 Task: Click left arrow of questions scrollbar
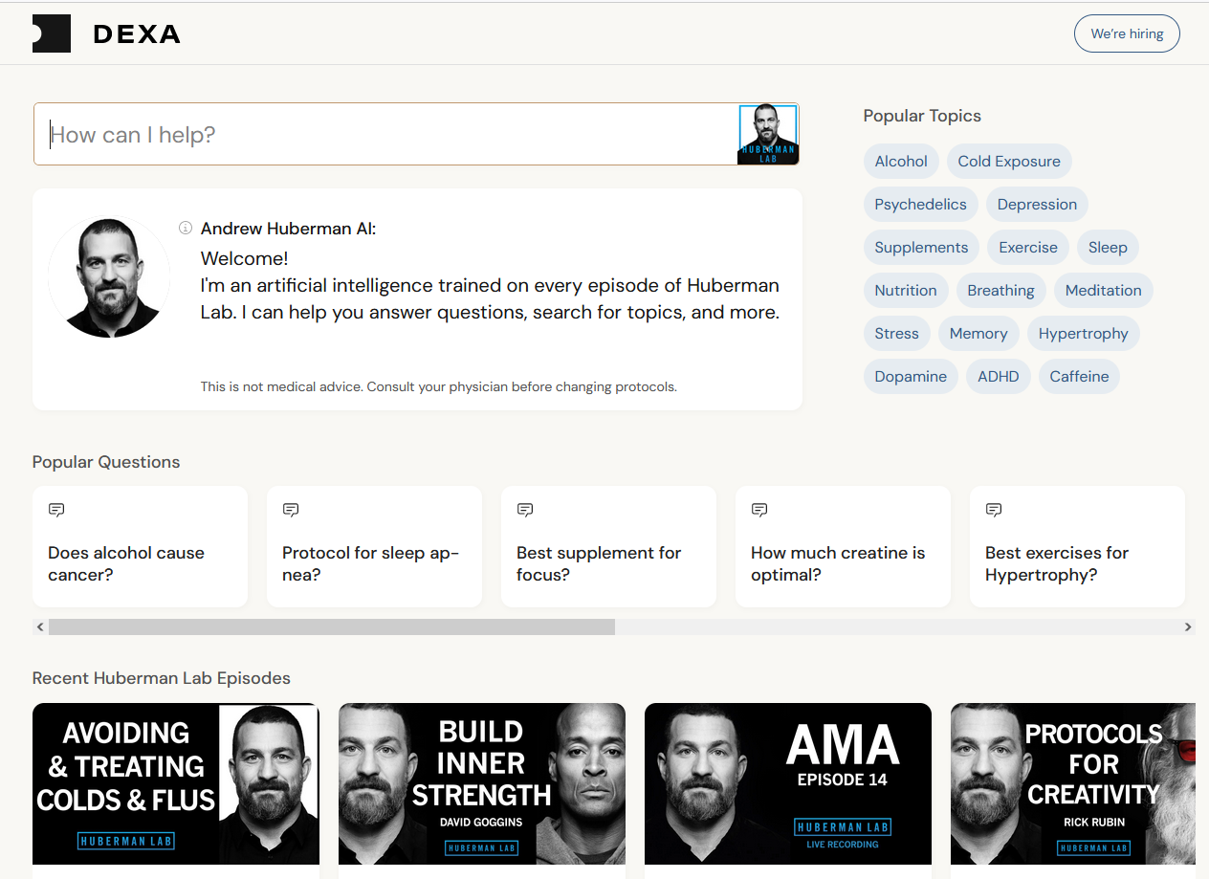click(x=40, y=627)
